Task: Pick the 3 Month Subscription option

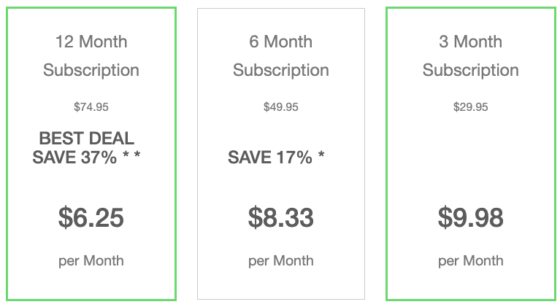Action: point(471,154)
